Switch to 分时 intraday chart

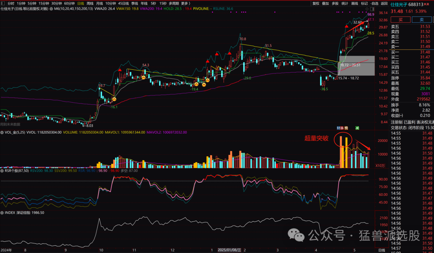pos(11,4)
